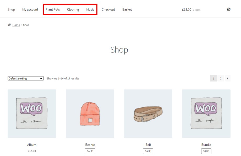
Task: Open the Album product by its title
Action: coord(32,145)
